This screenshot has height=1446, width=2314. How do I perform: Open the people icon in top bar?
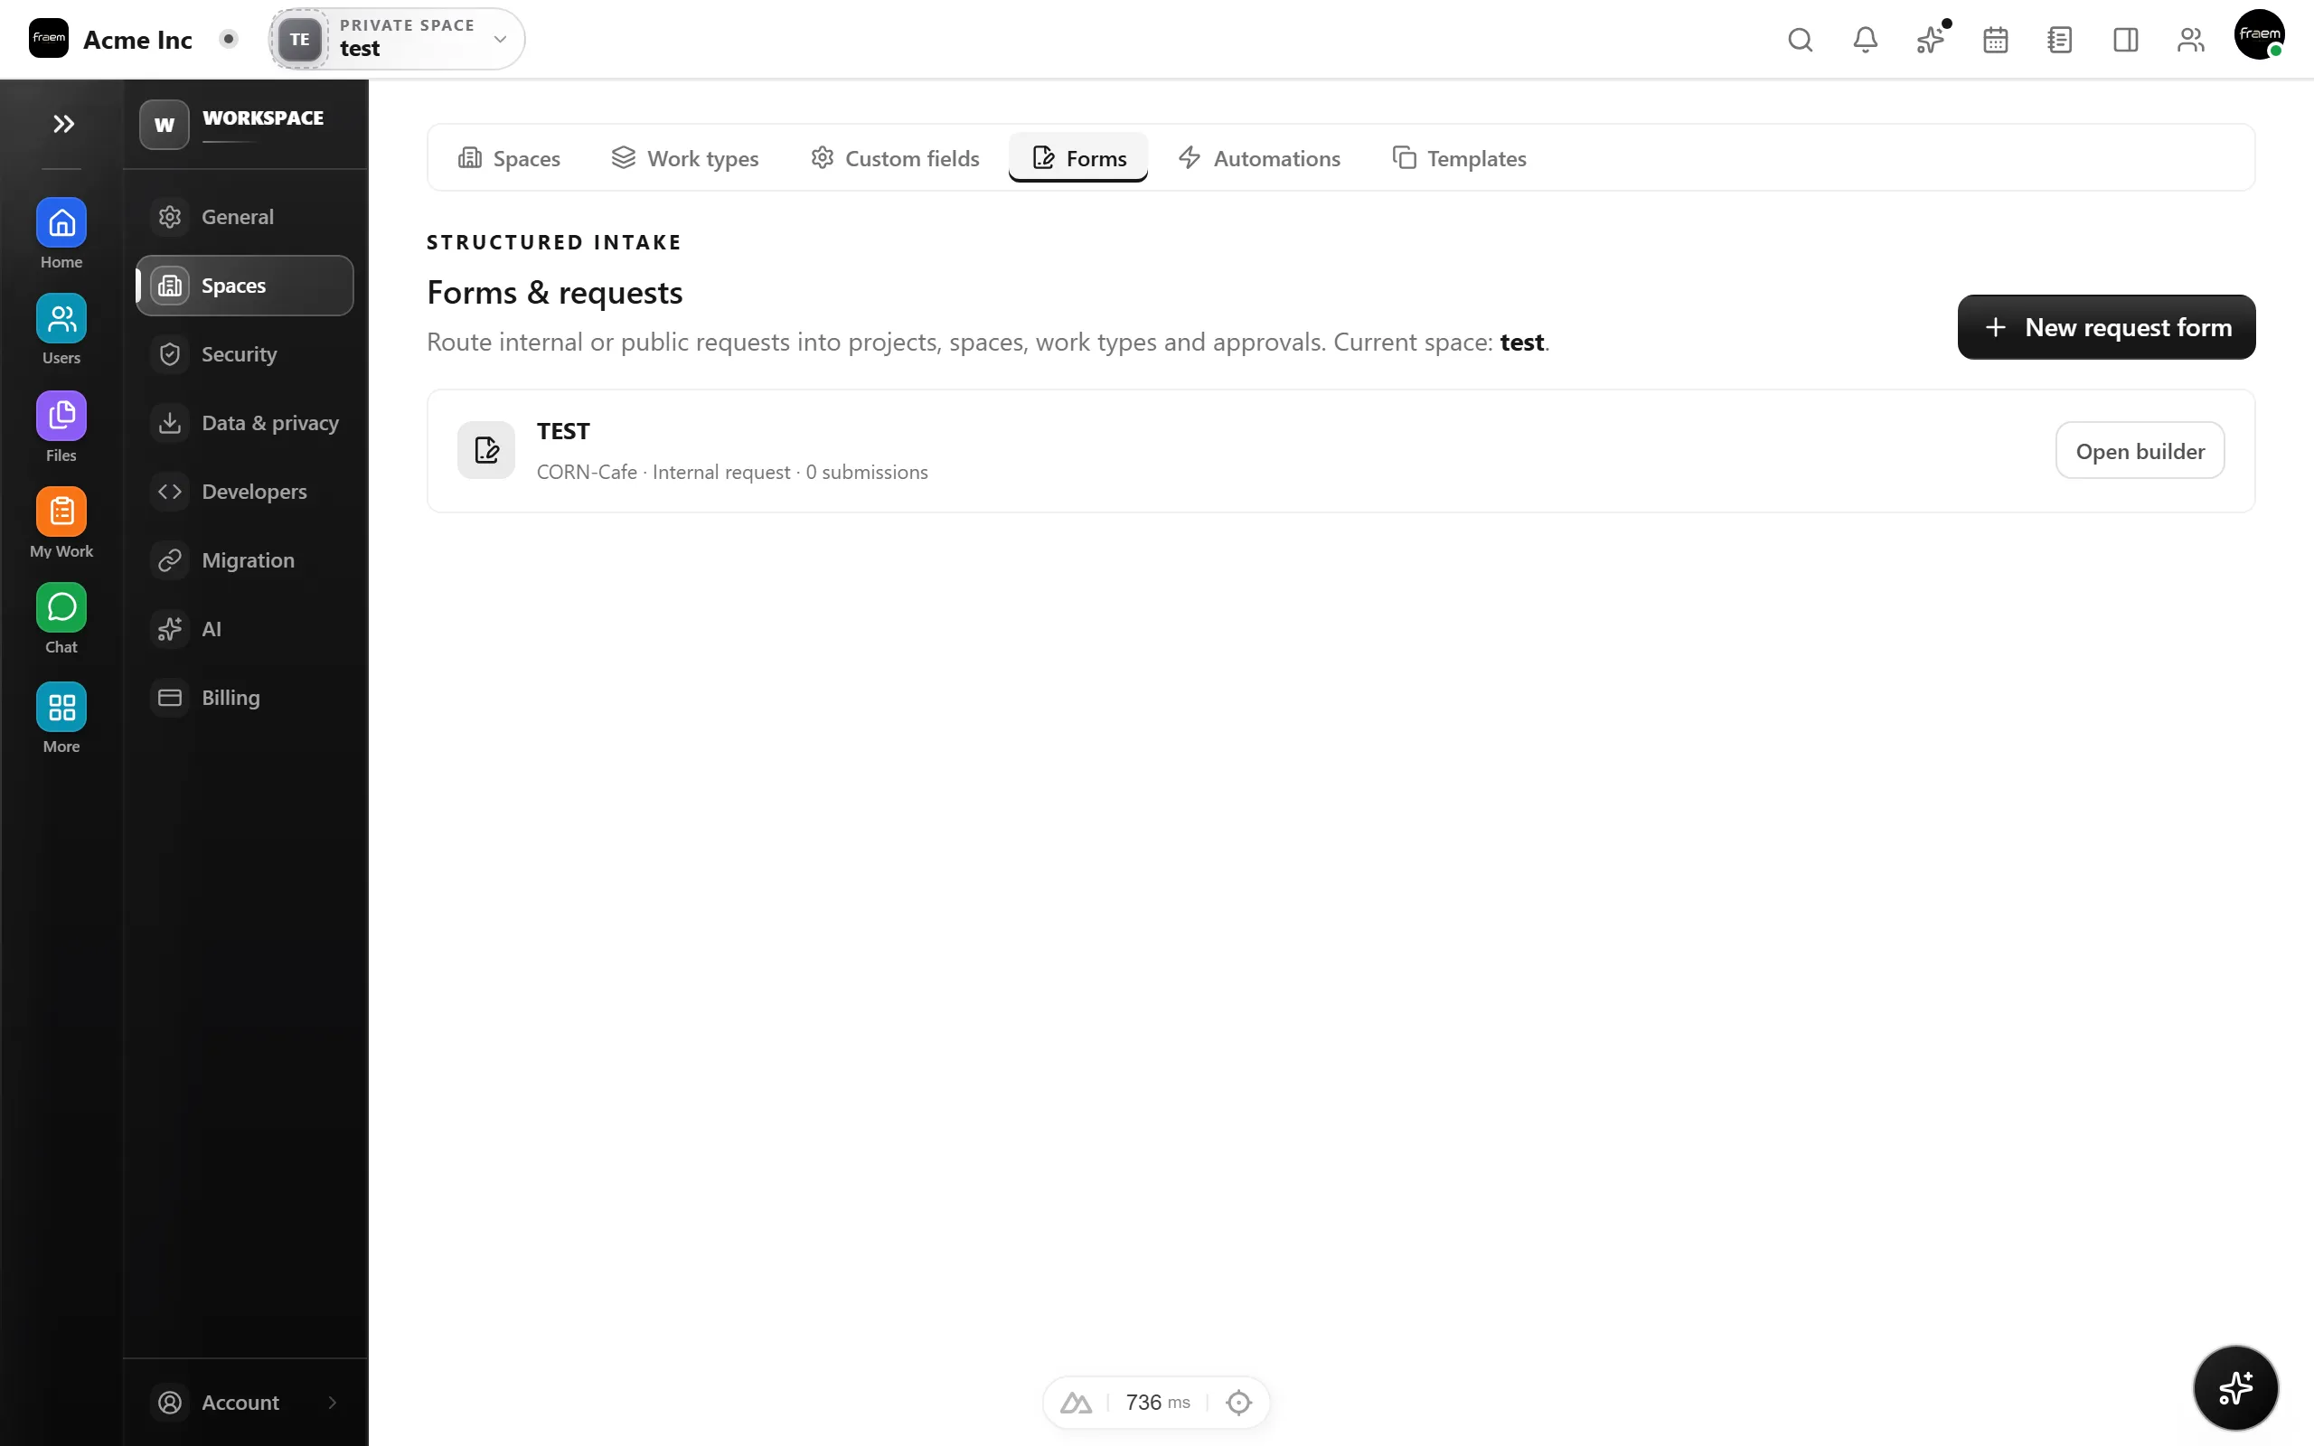coord(2189,39)
